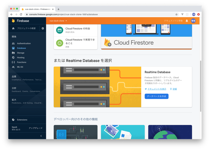This screenshot has width=210, height=150.
Task: Select Hosting in the sidebar
Action: point(21,57)
